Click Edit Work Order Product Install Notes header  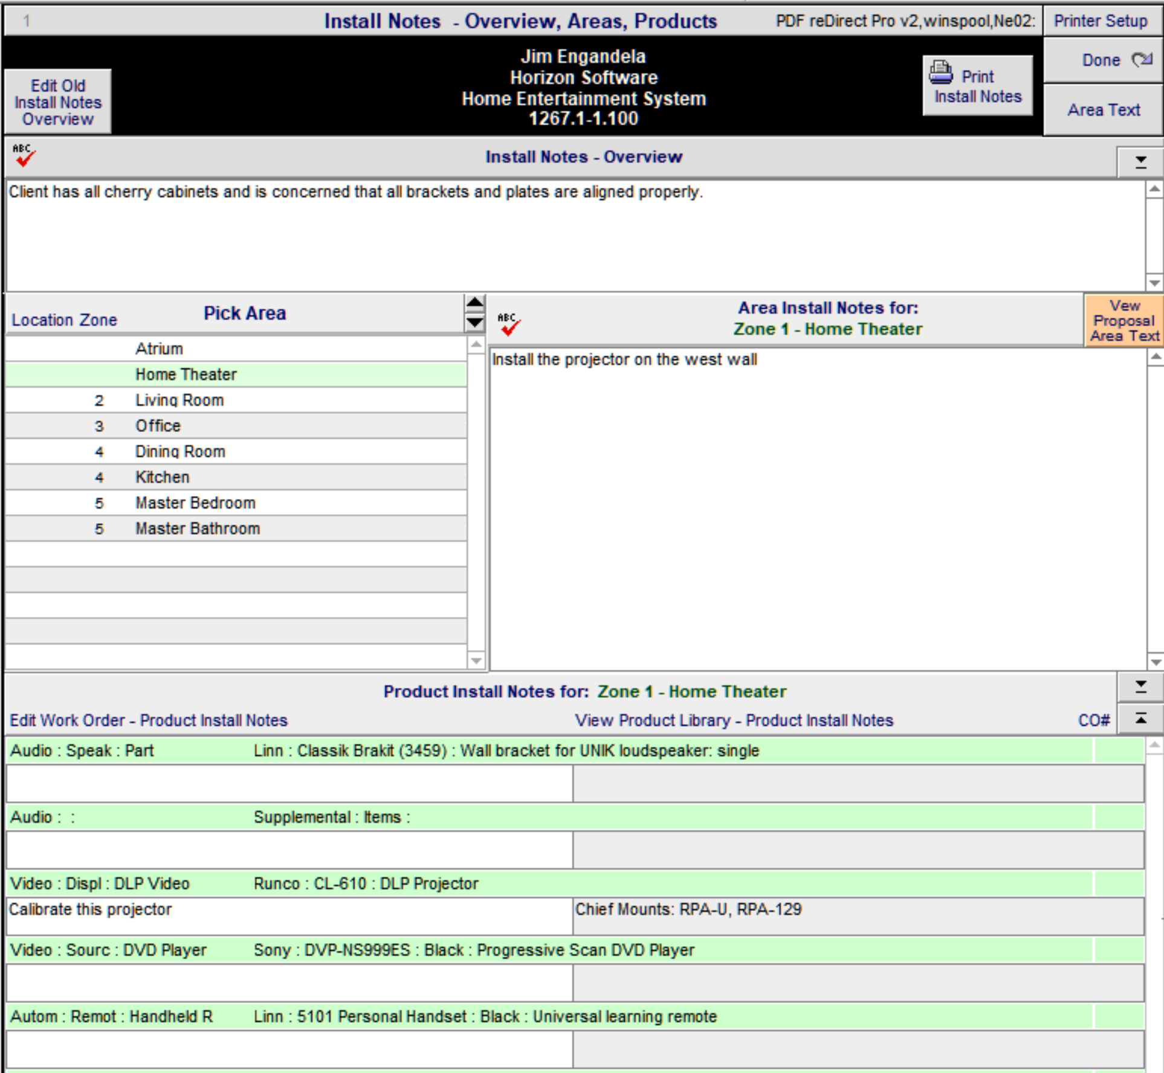point(149,720)
